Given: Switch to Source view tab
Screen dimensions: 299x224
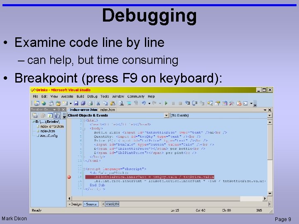Looking at the screenshot, I should tap(91, 204).
